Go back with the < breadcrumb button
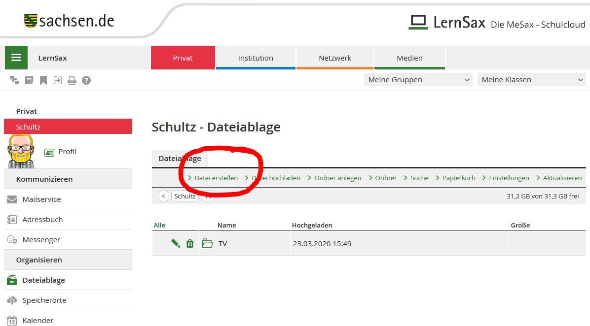Screen dimensions: 590x326 (x=164, y=196)
